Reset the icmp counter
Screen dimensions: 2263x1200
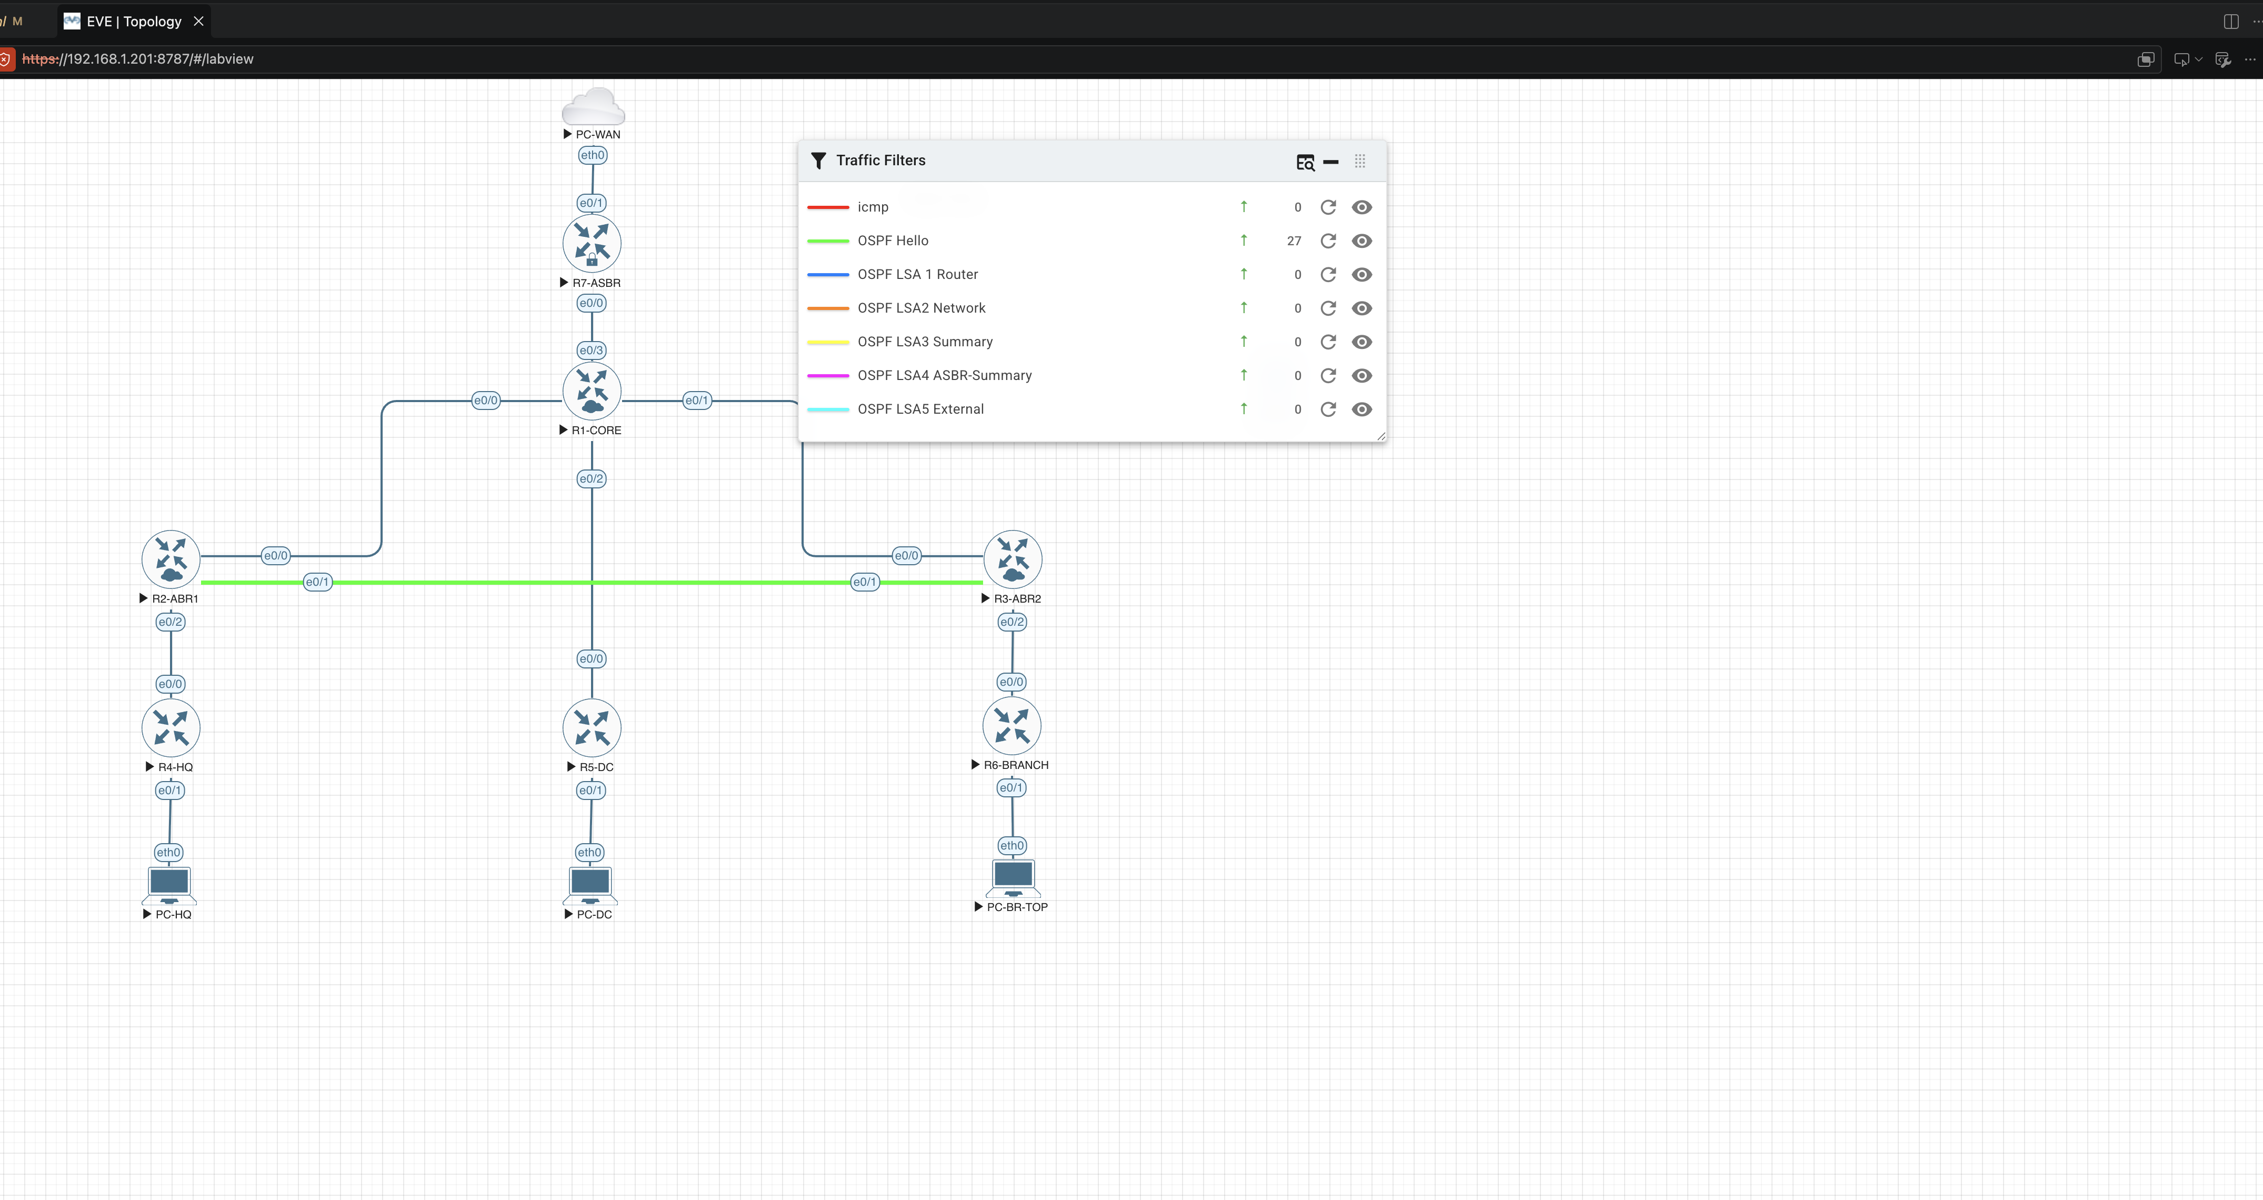(x=1328, y=207)
